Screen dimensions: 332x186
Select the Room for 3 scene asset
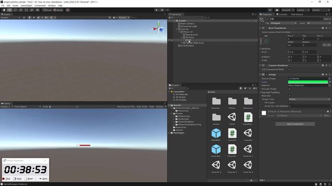click(232, 167)
